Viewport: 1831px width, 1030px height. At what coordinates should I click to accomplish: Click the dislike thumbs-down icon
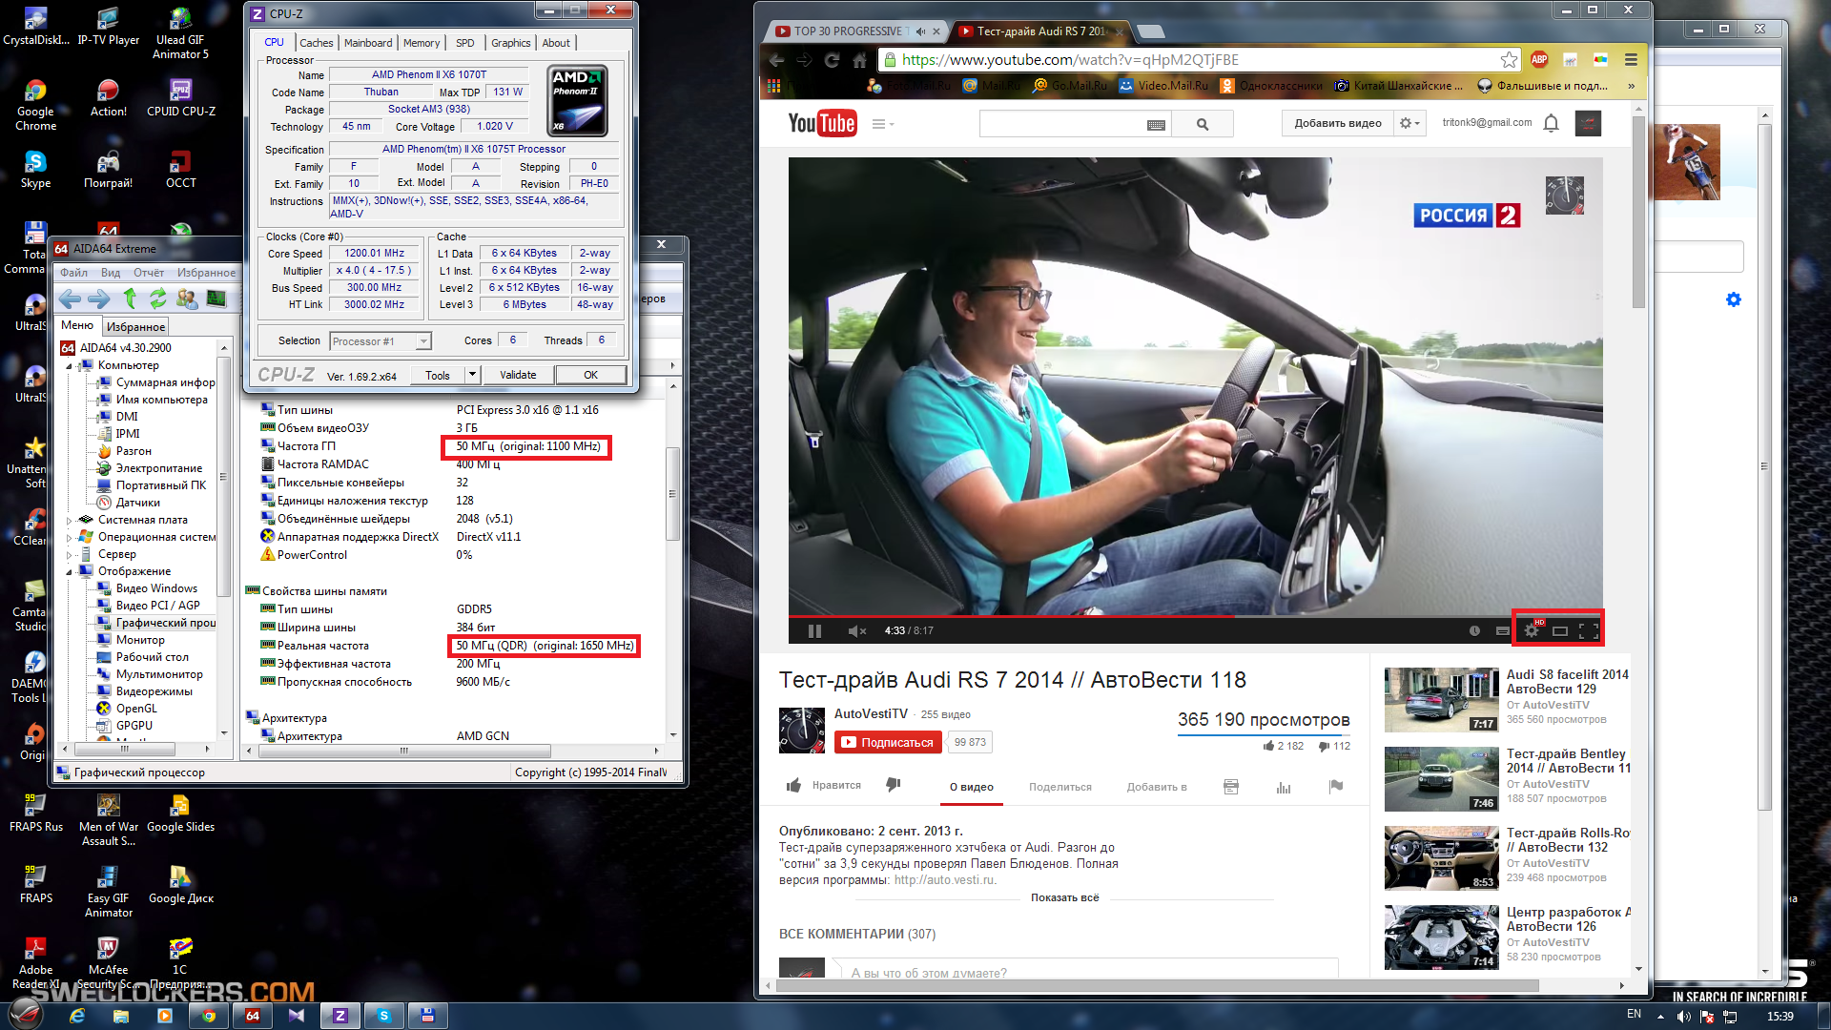893,785
